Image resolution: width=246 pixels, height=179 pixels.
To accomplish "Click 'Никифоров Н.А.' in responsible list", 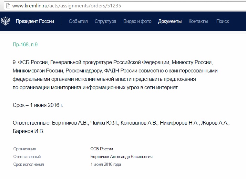I will pos(179,123).
